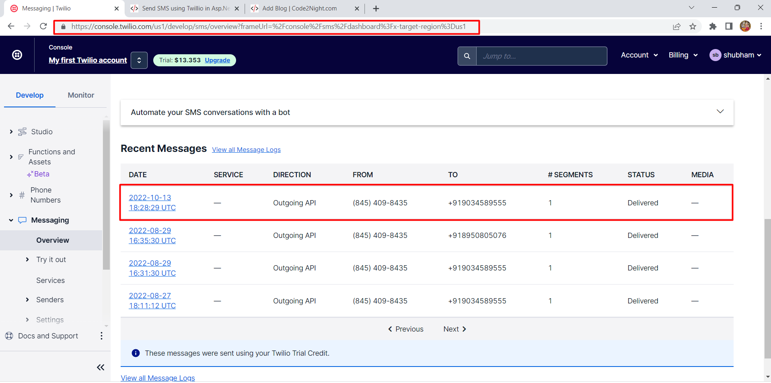The width and height of the screenshot is (771, 383).
Task: Open the Account dropdown menu
Action: (x=639, y=55)
